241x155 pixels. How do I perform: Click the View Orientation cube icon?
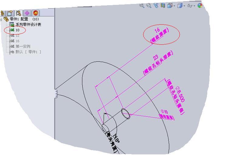pyautogui.click(x=170, y=6)
